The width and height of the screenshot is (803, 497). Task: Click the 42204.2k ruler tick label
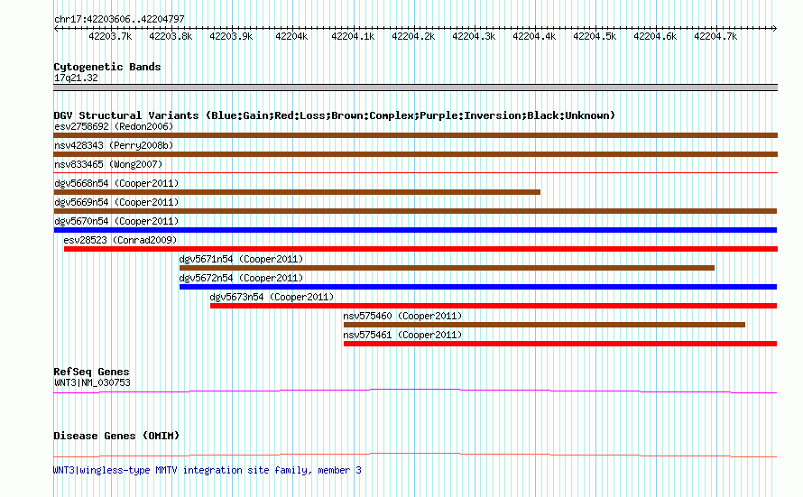coord(413,36)
